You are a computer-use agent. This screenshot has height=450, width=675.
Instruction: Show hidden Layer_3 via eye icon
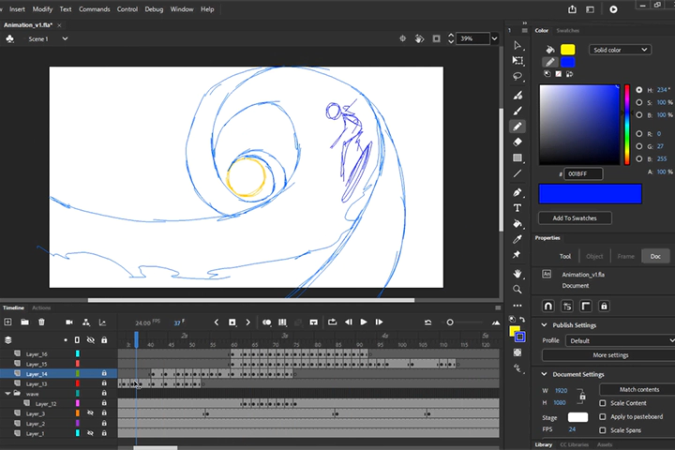(90, 413)
